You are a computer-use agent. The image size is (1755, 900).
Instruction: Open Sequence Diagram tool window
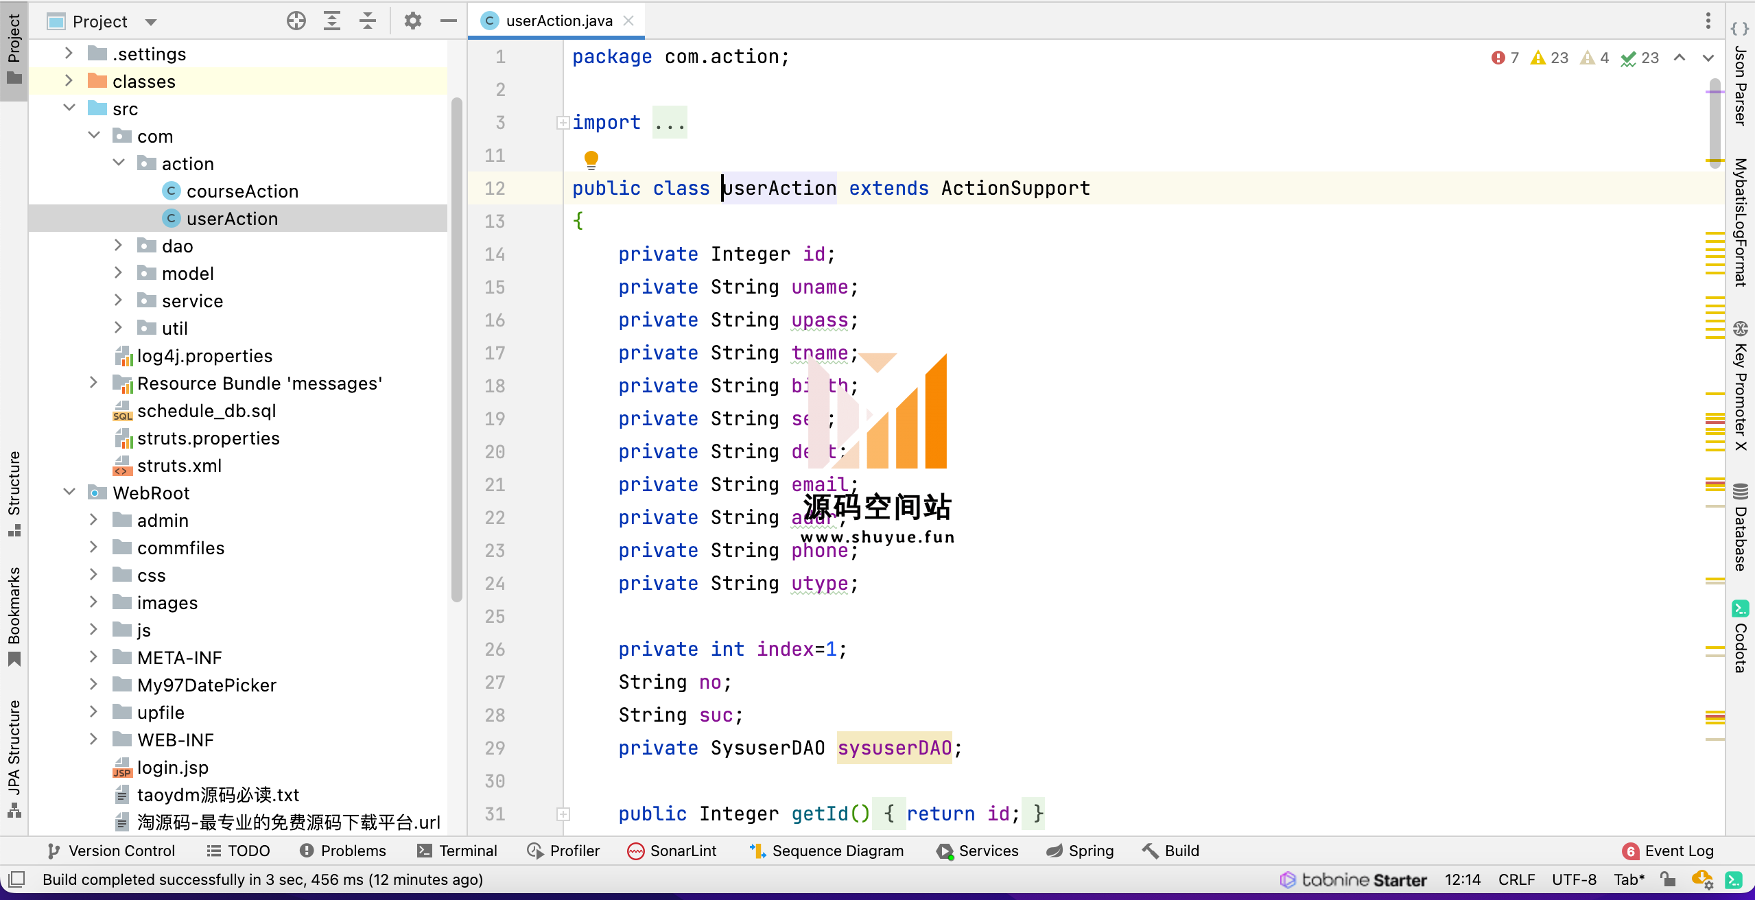[x=826, y=851]
